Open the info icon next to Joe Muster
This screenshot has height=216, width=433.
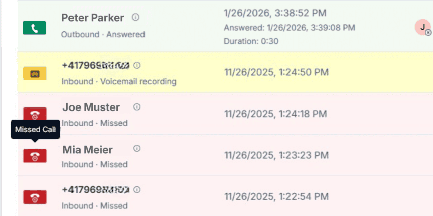[x=137, y=107]
